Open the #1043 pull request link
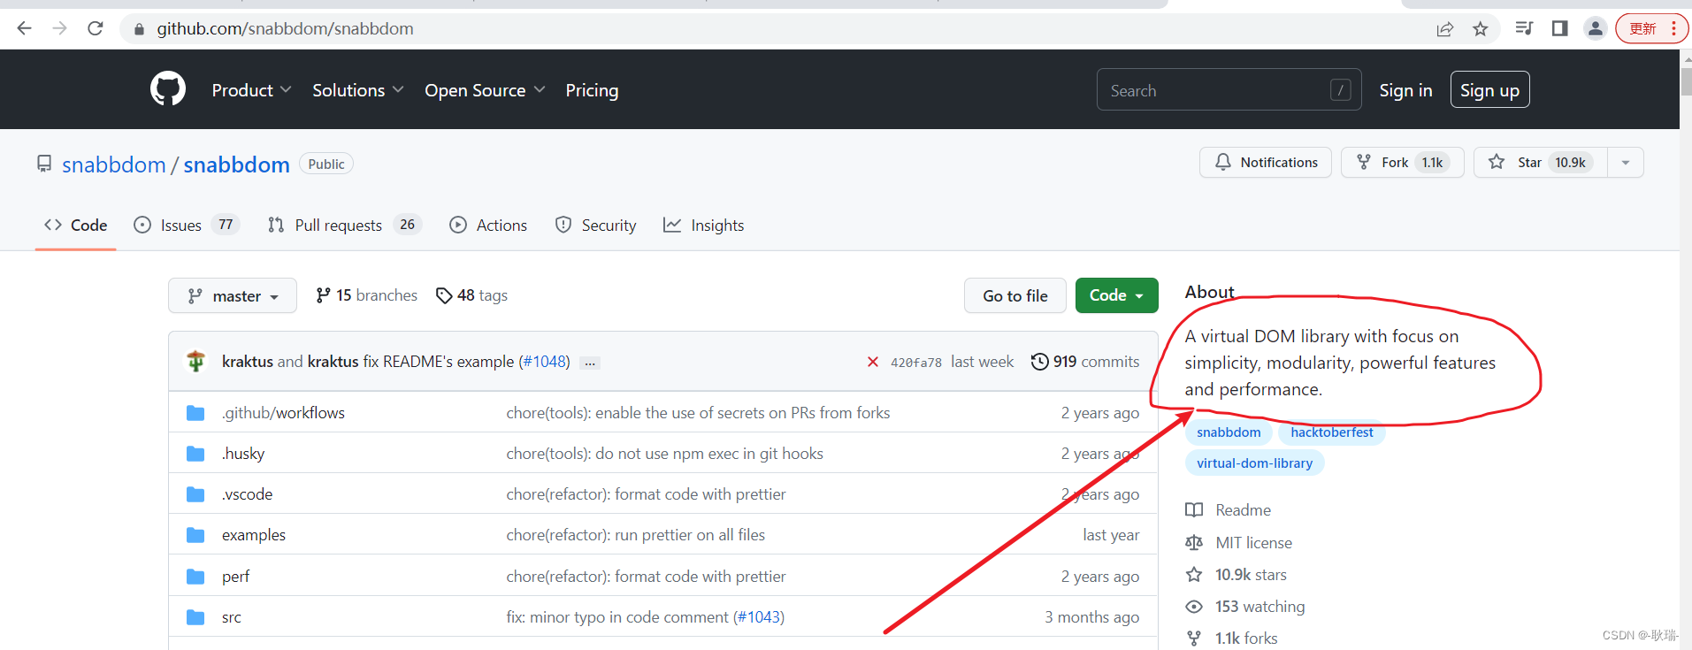This screenshot has height=650, width=1692. (x=759, y=617)
